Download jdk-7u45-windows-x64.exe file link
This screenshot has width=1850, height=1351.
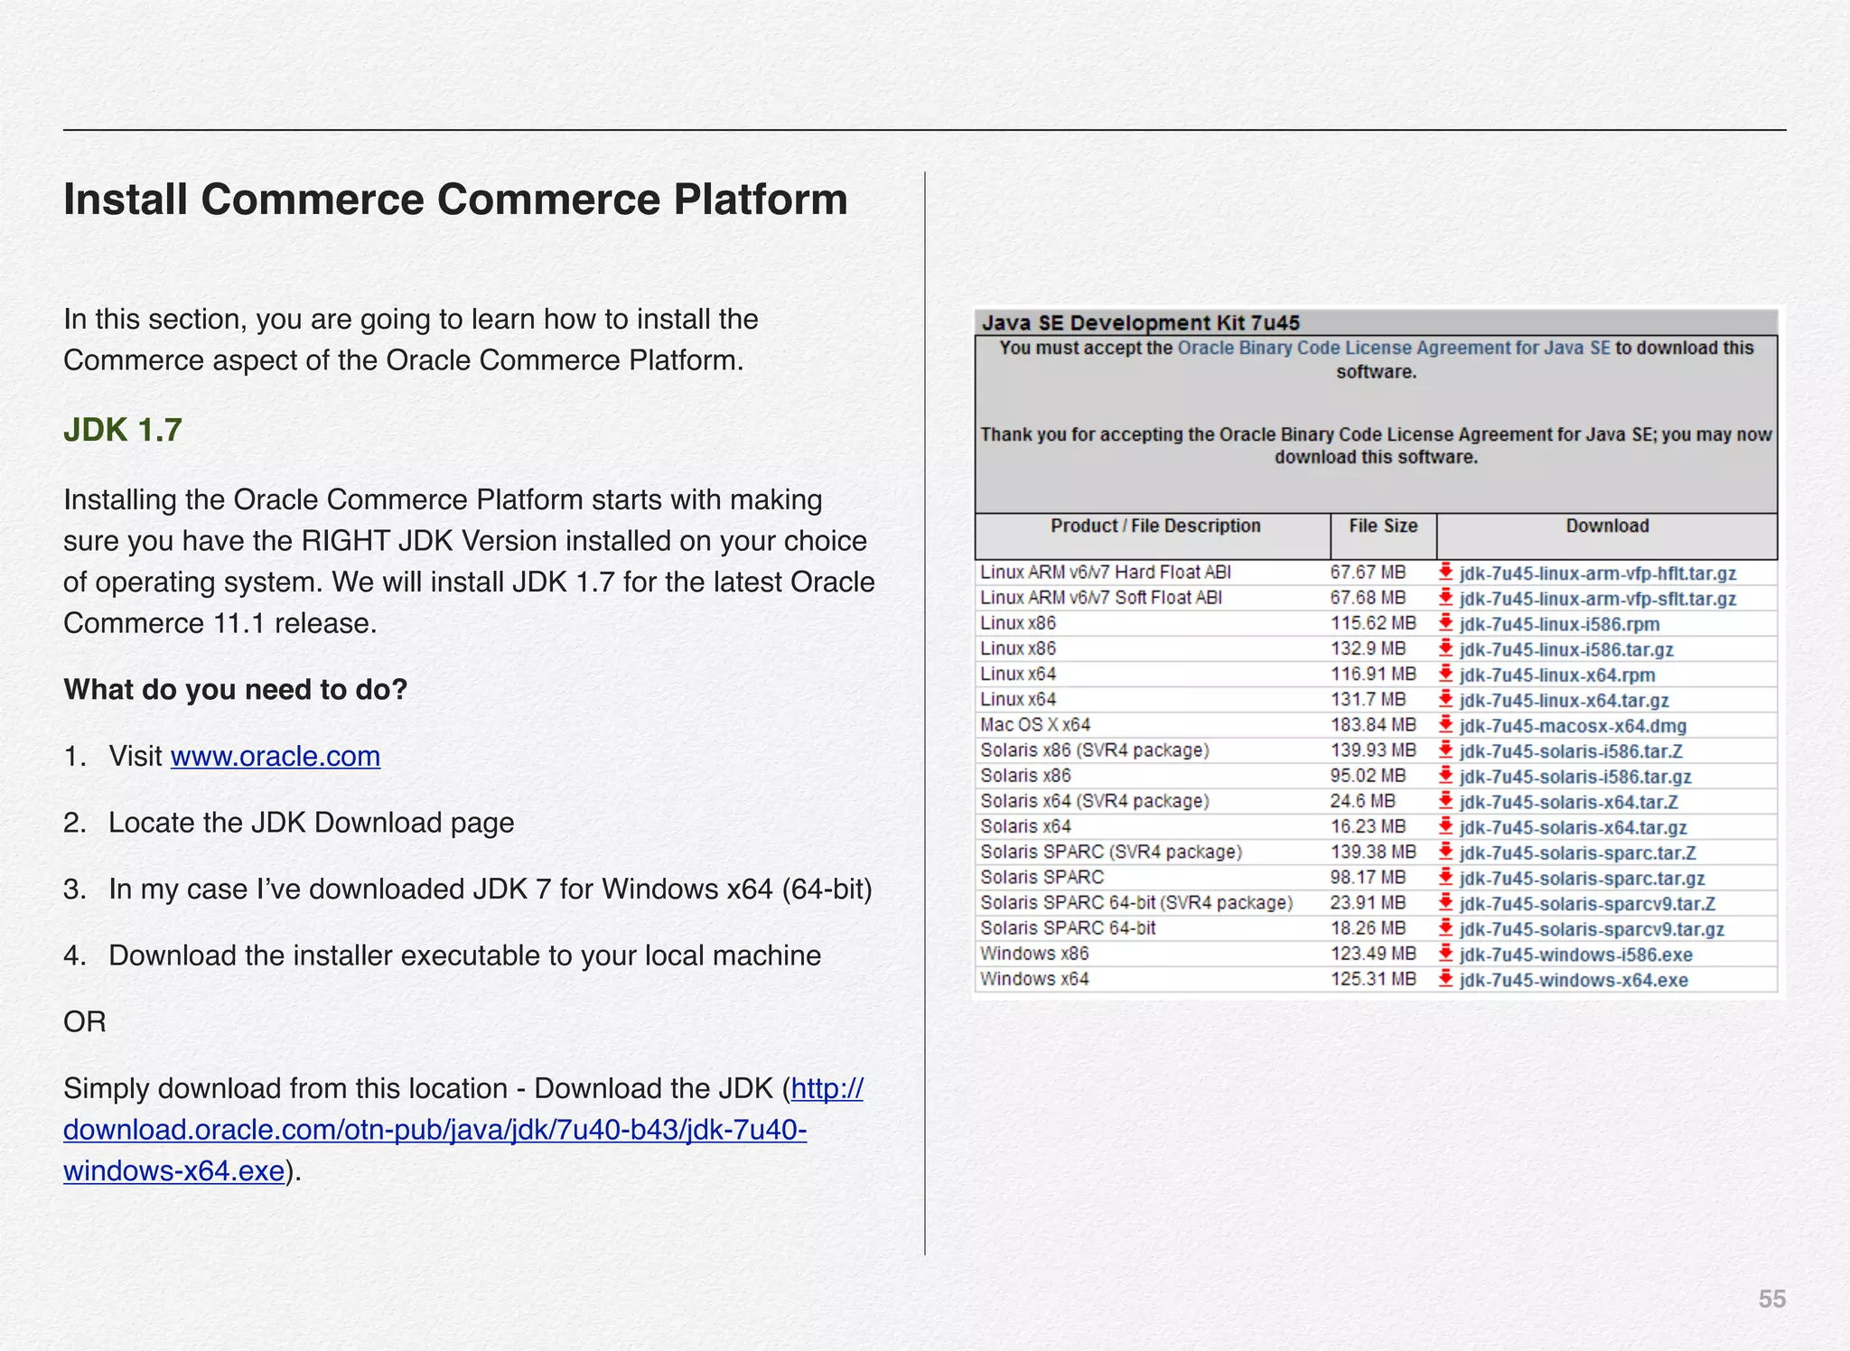coord(1574,980)
